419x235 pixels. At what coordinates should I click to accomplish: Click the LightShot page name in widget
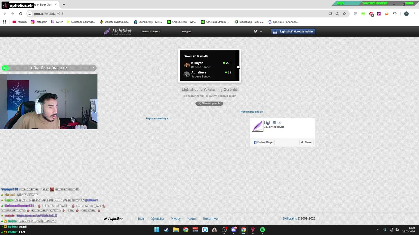click(x=272, y=123)
